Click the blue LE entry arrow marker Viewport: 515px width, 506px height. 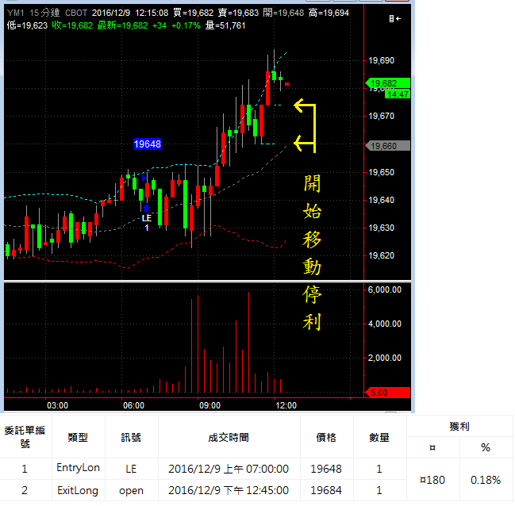coord(147,208)
